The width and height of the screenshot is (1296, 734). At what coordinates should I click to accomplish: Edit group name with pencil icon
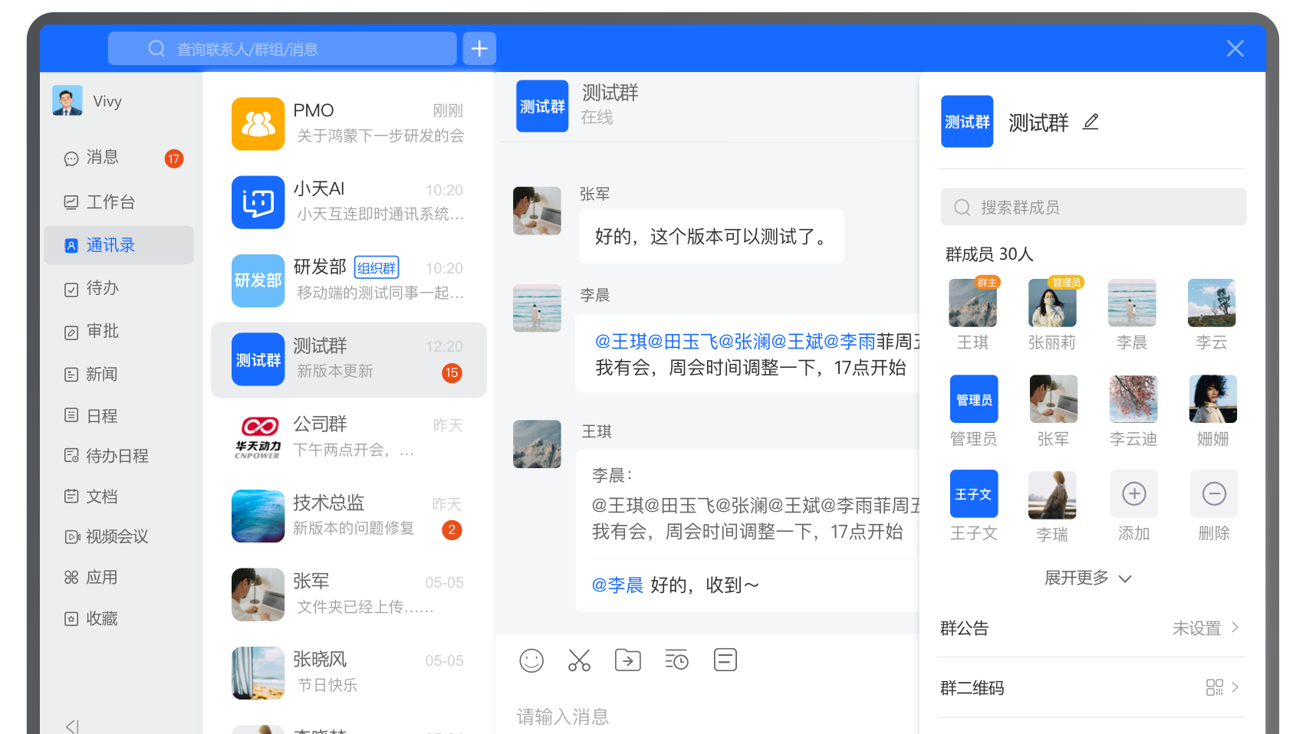click(x=1090, y=122)
